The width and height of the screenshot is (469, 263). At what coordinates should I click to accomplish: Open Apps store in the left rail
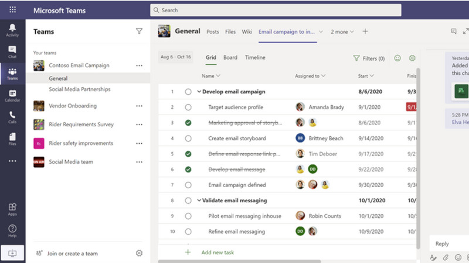[x=12, y=209]
